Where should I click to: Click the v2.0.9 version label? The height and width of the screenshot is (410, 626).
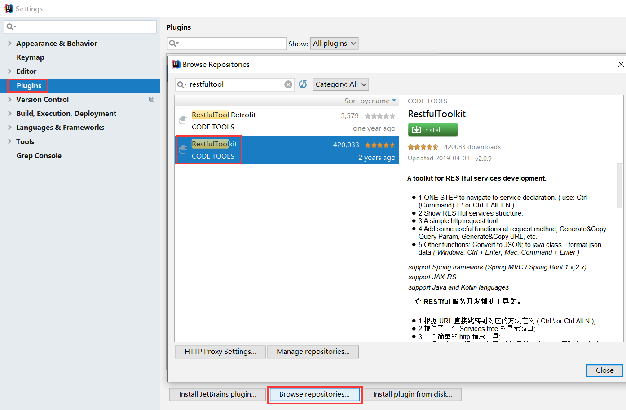point(483,159)
